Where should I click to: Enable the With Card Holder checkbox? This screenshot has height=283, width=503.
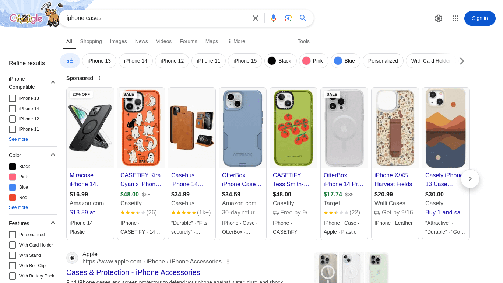tap(13, 245)
